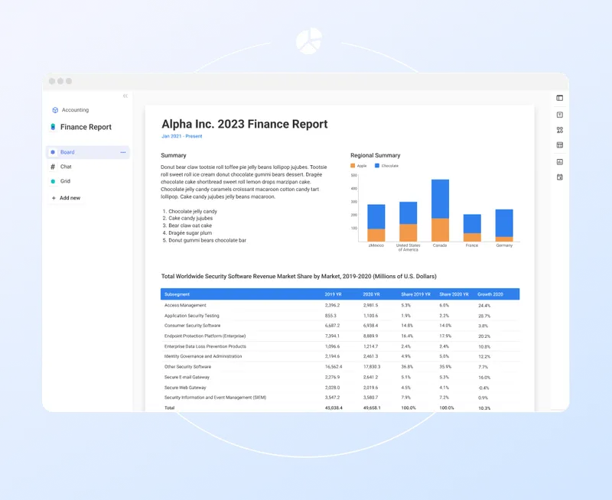Viewport: 612px width, 500px height.
Task: Click the 45,038.4 total value
Action: click(x=334, y=408)
